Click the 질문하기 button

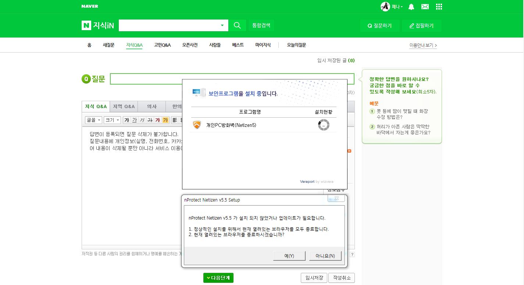(x=379, y=26)
